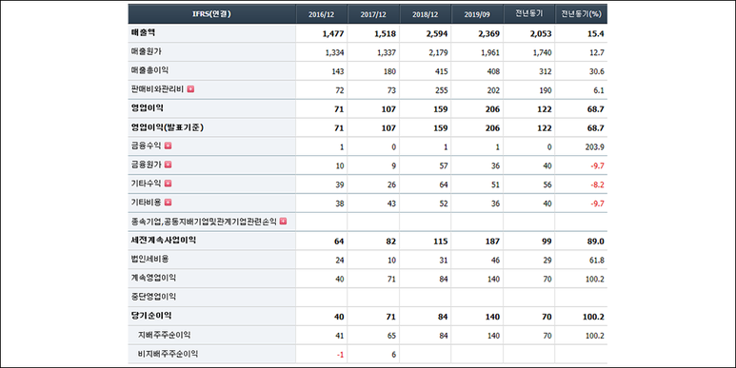Expand the 기타비용 row plus icon
Screen dimensions: 736x368
(168, 202)
